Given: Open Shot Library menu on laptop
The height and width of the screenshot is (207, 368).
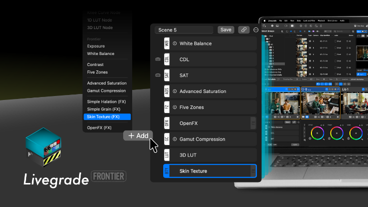Looking at the screenshot, I should point(332,20).
